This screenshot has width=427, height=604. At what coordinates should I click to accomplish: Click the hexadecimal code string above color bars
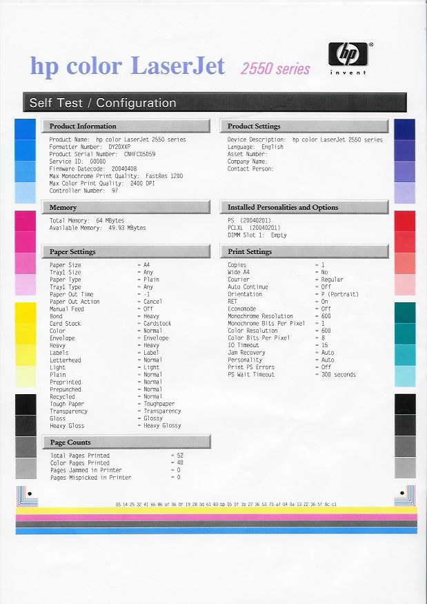[226, 504]
